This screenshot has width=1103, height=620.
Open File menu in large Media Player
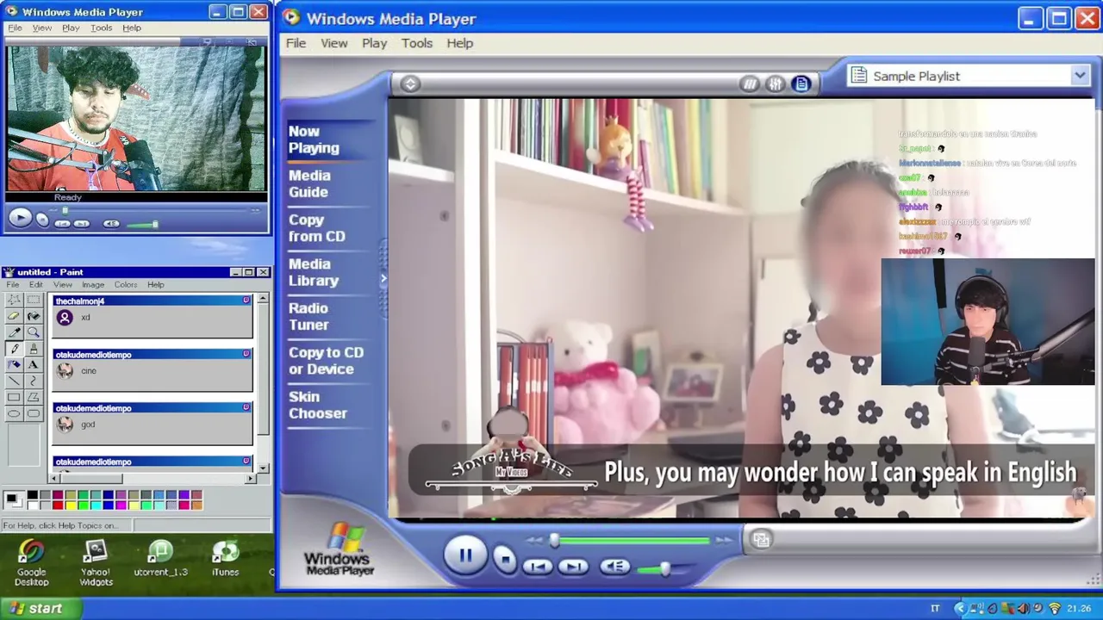pyautogui.click(x=296, y=43)
